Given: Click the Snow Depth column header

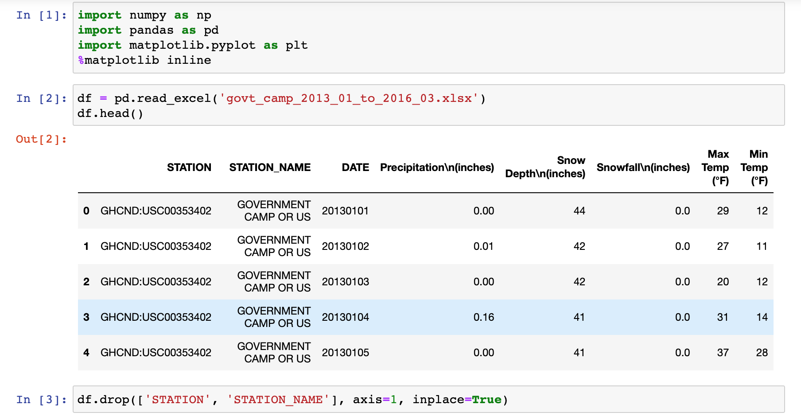Looking at the screenshot, I should (x=545, y=167).
